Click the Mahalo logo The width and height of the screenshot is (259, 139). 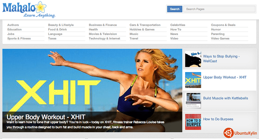click(29, 10)
